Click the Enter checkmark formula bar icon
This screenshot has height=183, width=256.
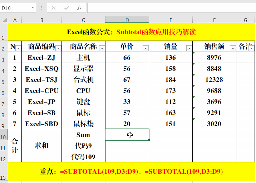[67, 8]
